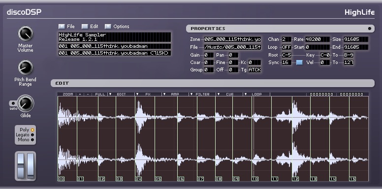Select cue marker 13
The height and width of the screenshot is (189, 382).
pos(314,179)
